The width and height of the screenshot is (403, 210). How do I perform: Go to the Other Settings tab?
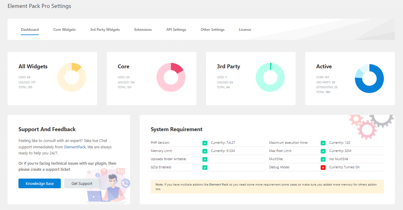(212, 29)
